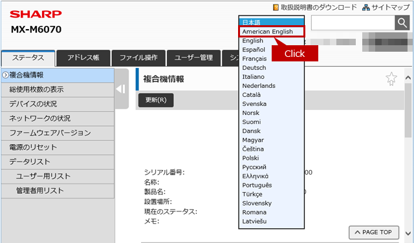
Task: Click the 更新(R) button
Action: pyautogui.click(x=156, y=100)
